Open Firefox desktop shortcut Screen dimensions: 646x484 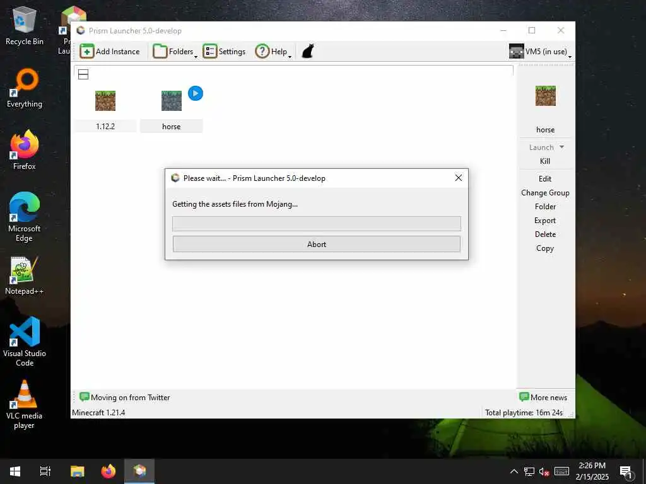click(25, 150)
